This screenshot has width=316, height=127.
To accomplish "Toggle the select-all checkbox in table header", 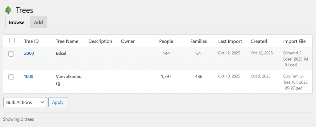I will [12, 41].
